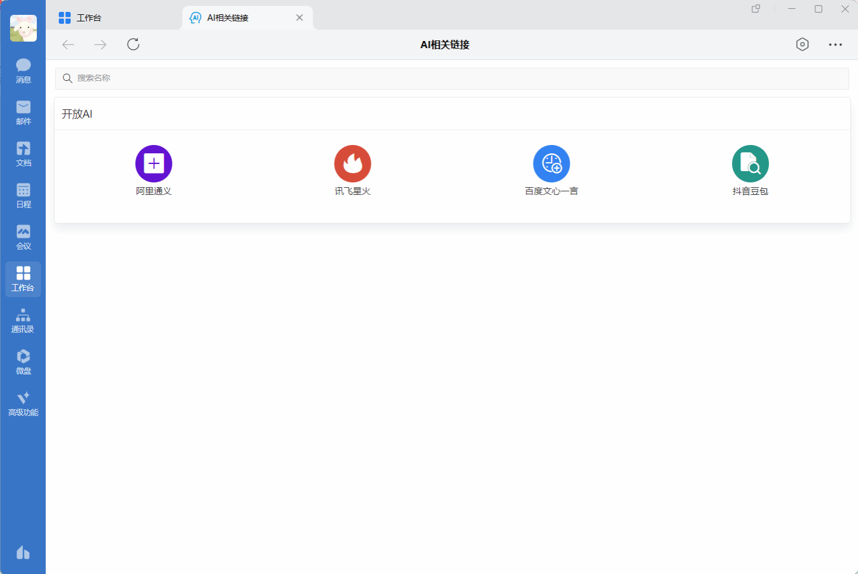Launch the 讯飞星火 flame icon

(353, 163)
